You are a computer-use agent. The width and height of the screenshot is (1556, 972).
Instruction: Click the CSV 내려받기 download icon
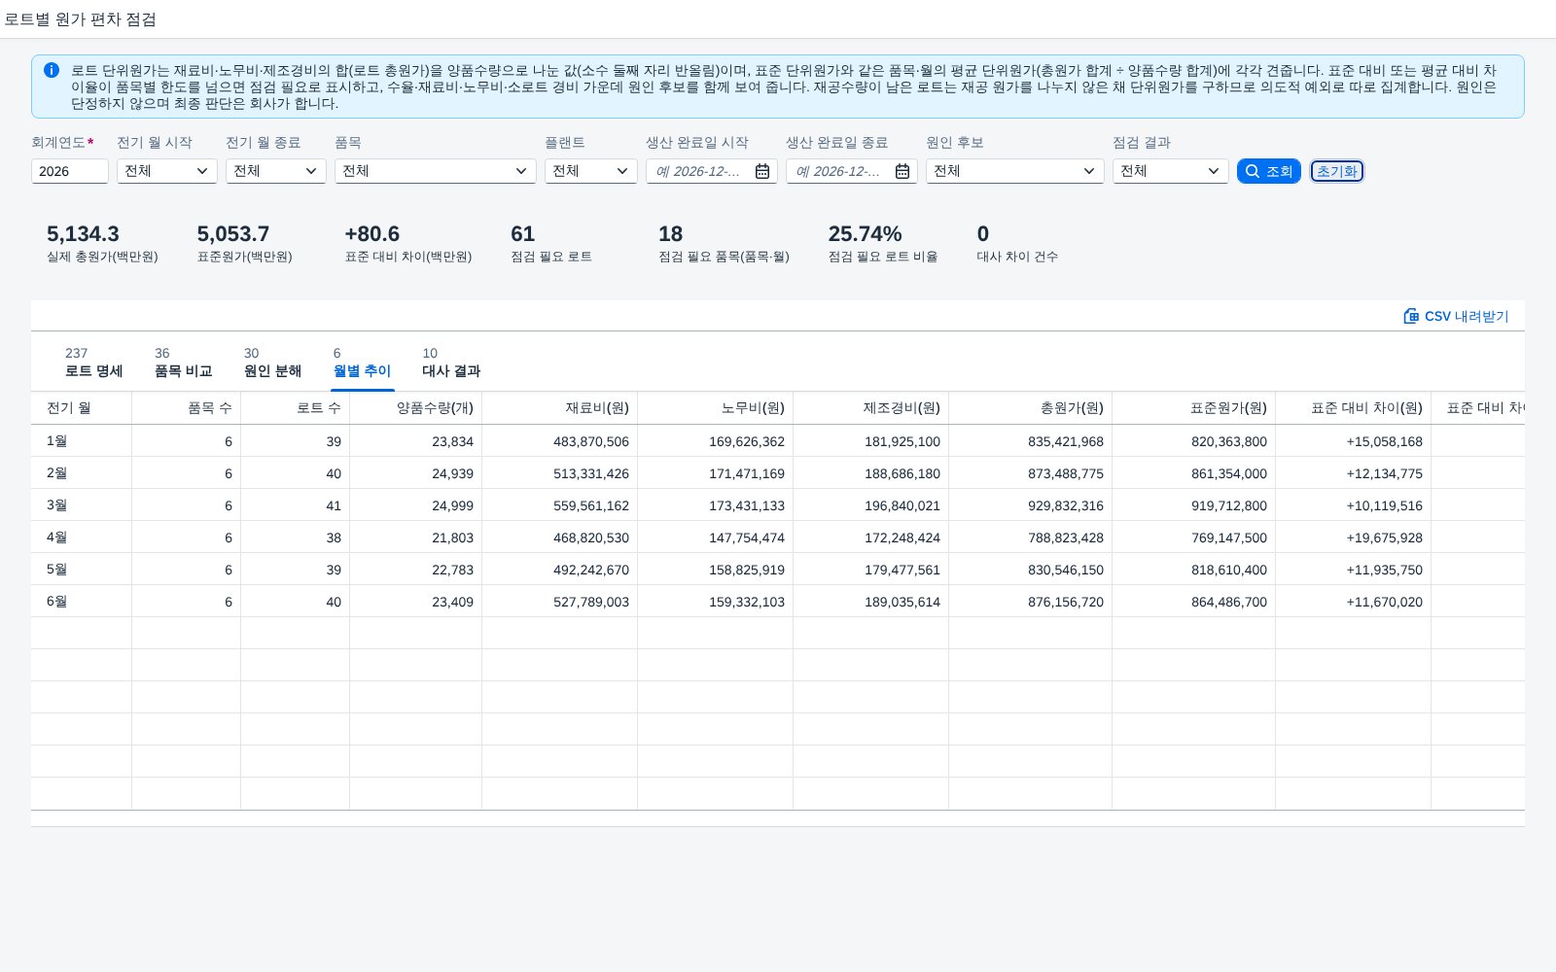pyautogui.click(x=1411, y=316)
